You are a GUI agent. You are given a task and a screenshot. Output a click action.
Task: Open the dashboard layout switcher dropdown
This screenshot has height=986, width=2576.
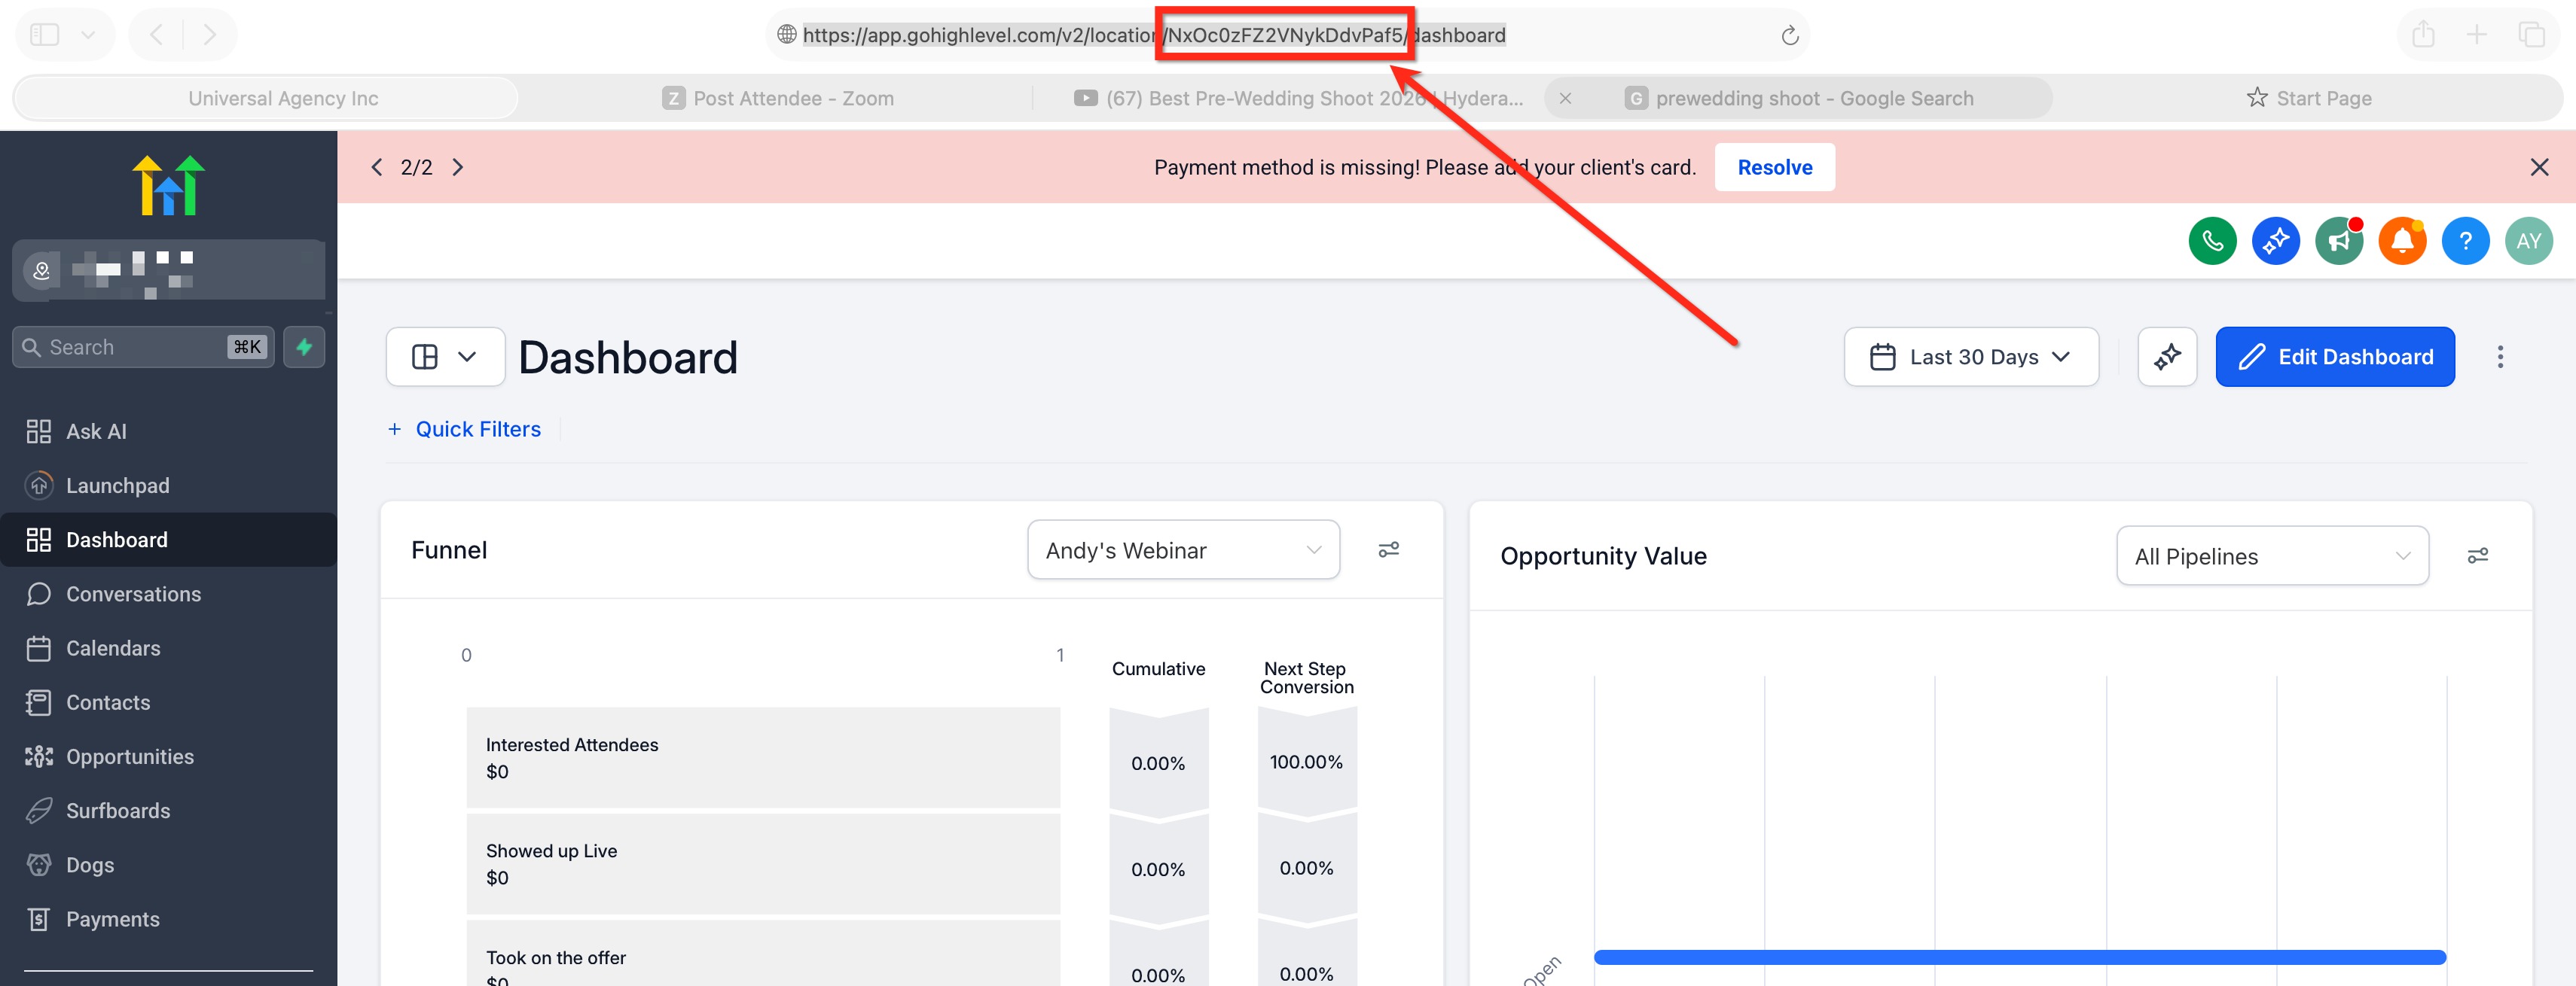click(445, 357)
